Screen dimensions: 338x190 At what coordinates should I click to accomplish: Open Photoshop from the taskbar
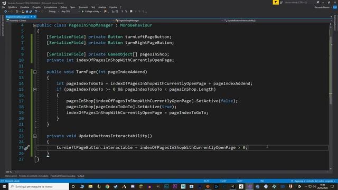pos(166,186)
